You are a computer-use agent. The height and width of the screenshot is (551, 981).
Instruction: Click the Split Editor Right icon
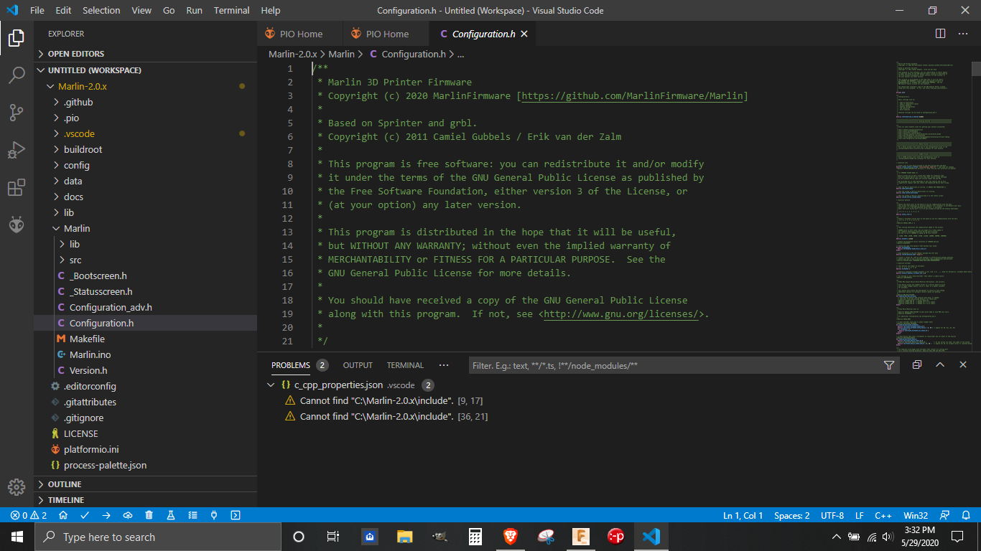tap(940, 34)
